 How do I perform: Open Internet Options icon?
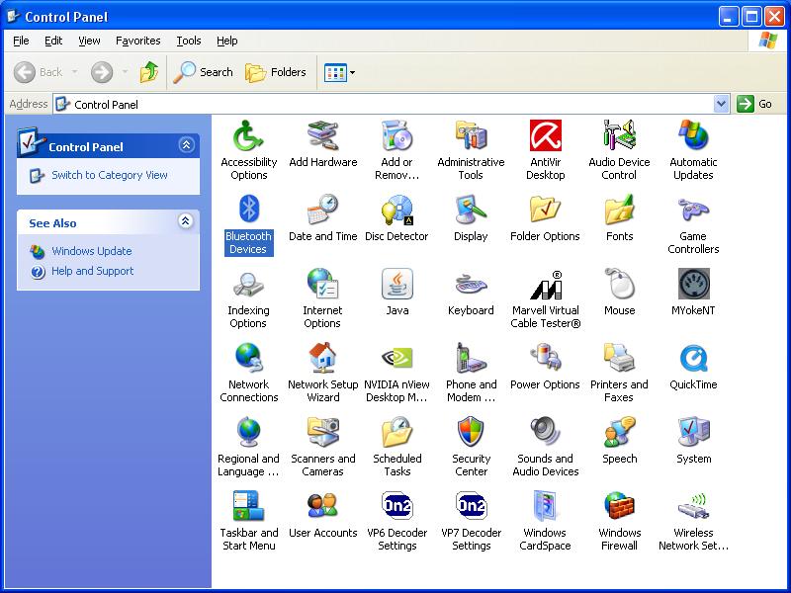(x=323, y=284)
